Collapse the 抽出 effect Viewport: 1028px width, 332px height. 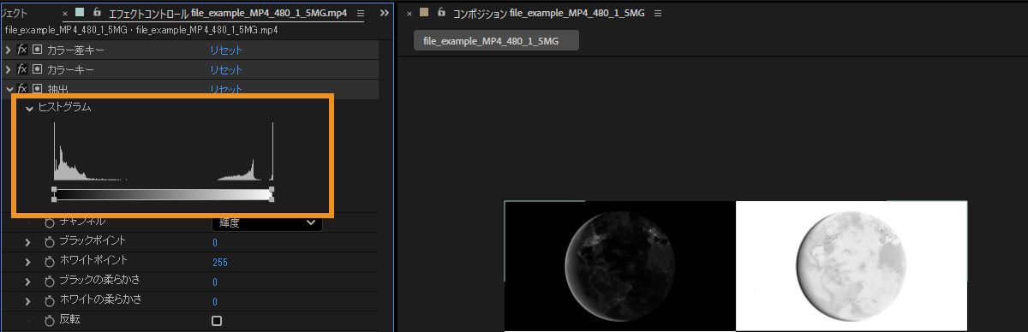pyautogui.click(x=9, y=89)
